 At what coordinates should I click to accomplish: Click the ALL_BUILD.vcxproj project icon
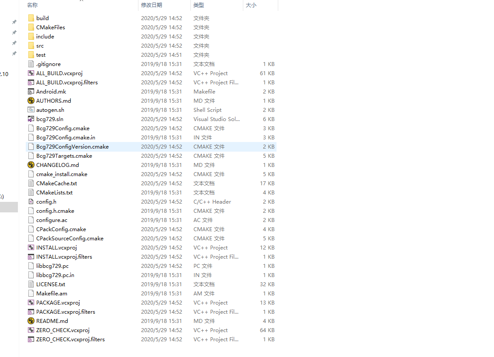tap(31, 73)
